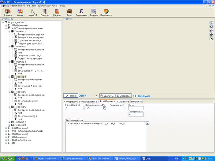Open the База database icon
The image size is (215, 161).
[x=69, y=13]
